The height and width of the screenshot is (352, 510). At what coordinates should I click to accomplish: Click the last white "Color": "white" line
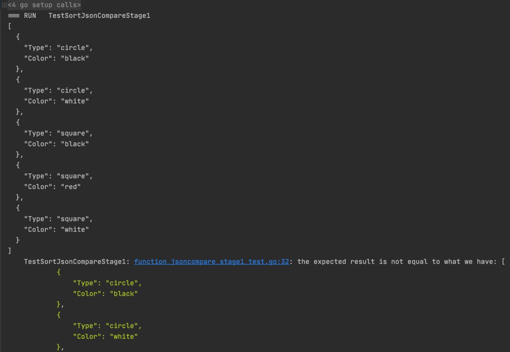coord(57,229)
